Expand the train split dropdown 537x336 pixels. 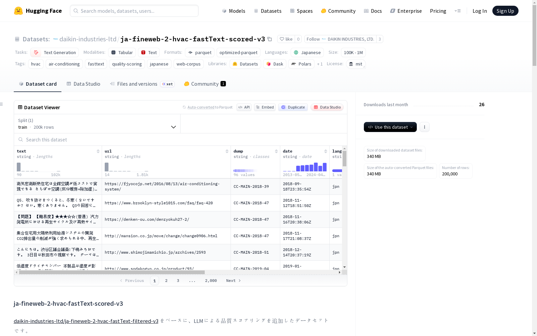tap(97, 124)
